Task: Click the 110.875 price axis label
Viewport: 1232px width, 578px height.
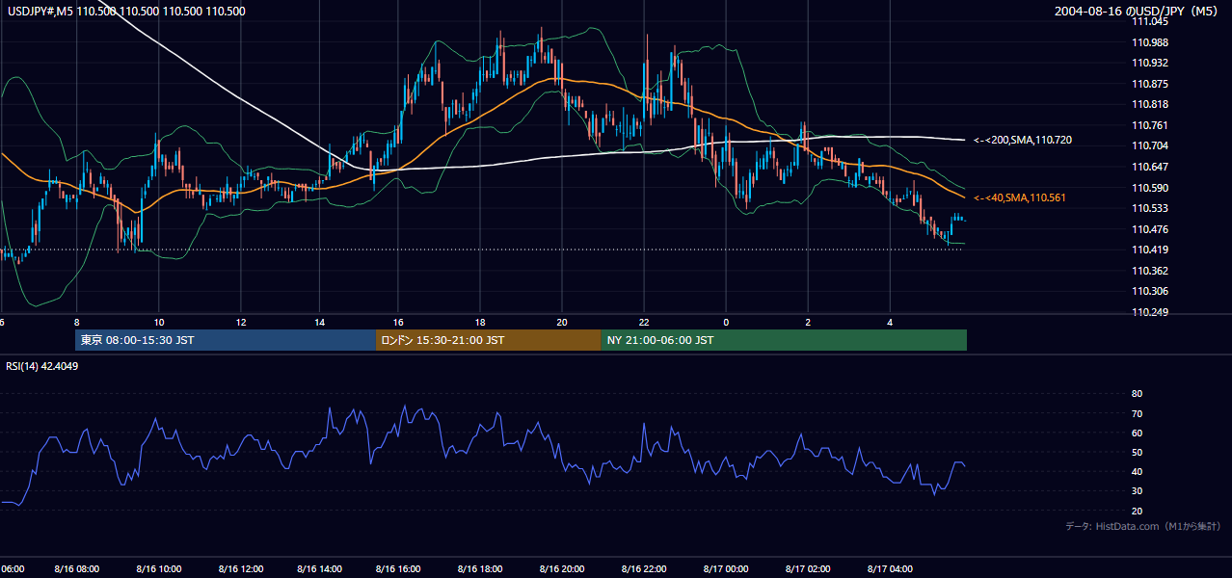Action: [1151, 84]
